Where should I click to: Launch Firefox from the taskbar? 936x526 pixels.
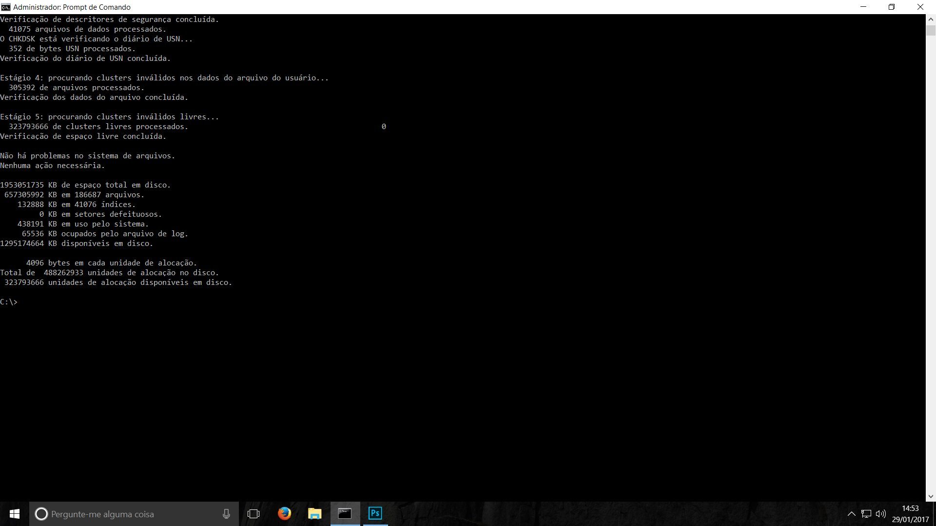(x=284, y=514)
